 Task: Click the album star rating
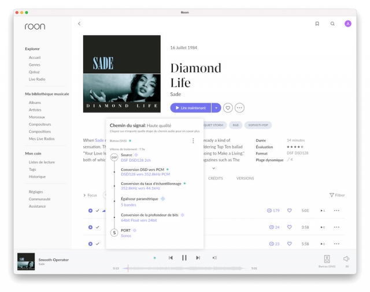(x=295, y=147)
